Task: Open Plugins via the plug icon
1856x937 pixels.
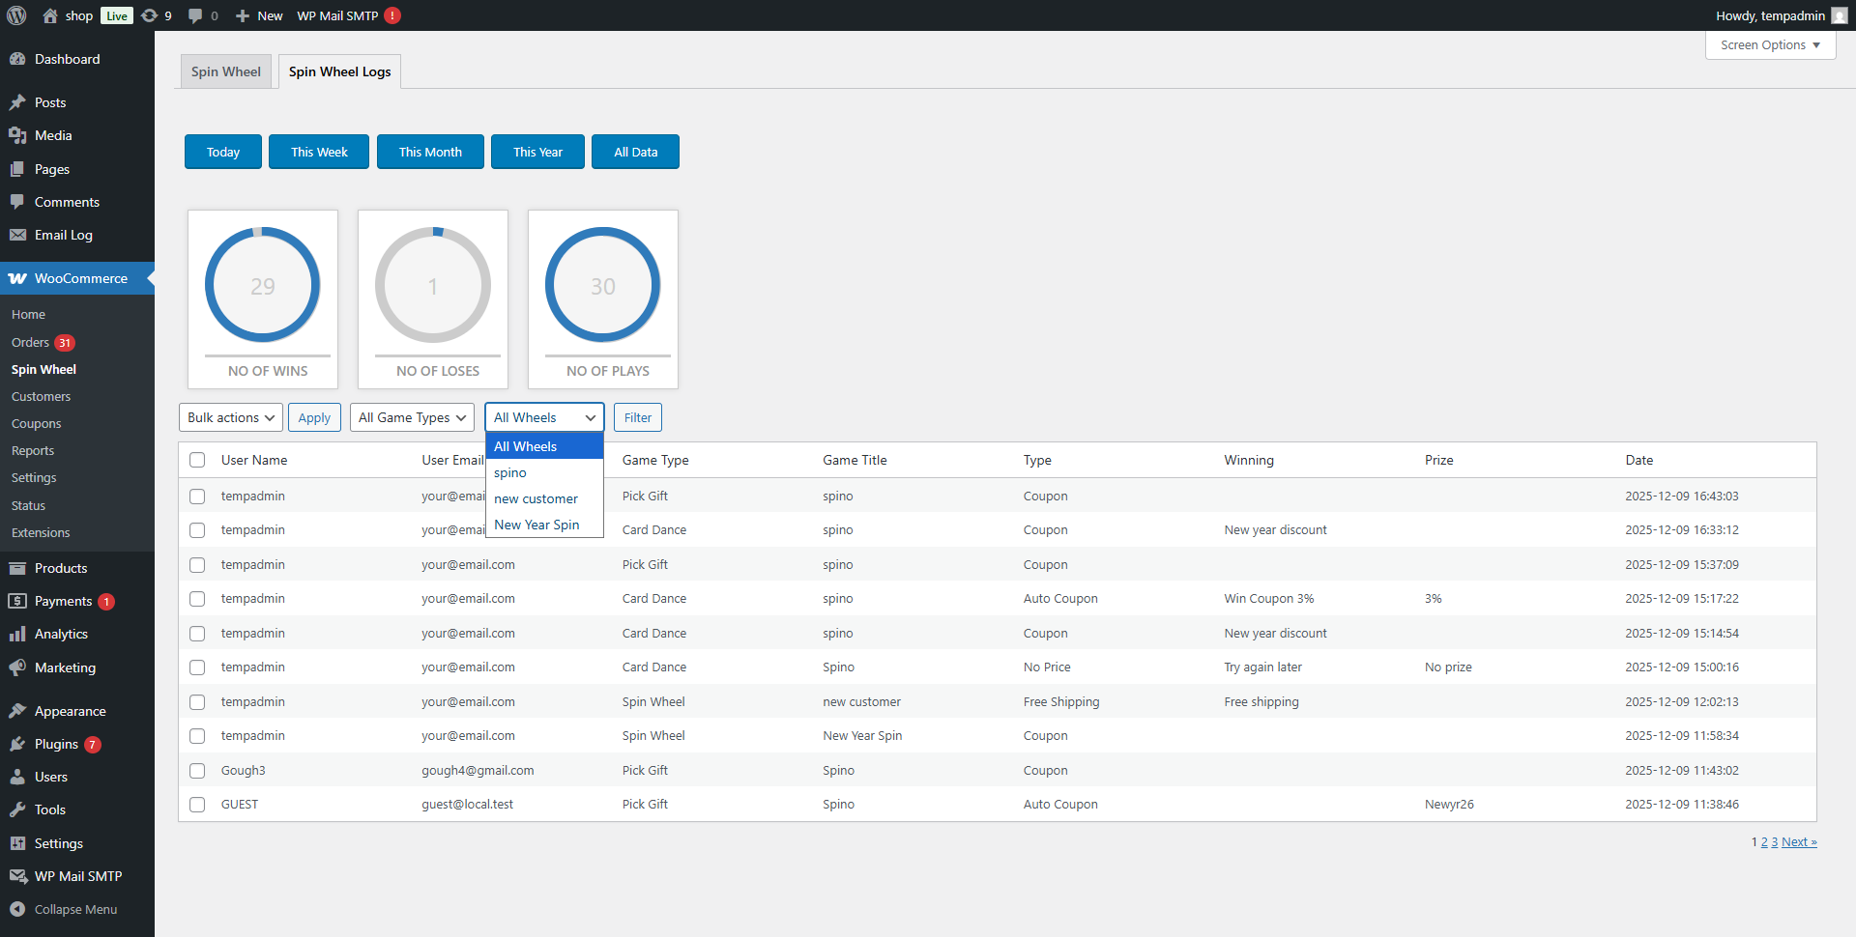Action: pos(17,744)
